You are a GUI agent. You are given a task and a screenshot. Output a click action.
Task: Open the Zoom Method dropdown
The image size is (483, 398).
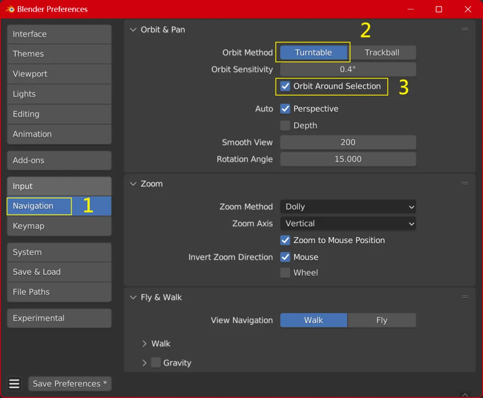pos(348,207)
